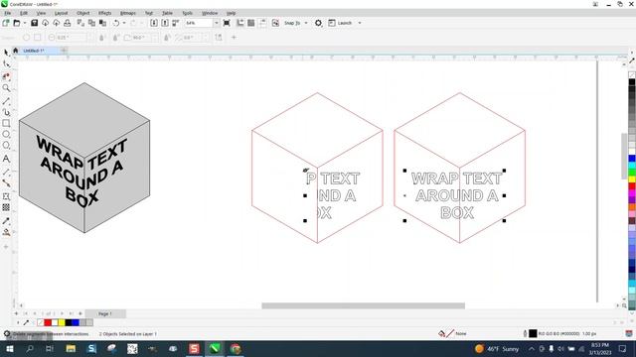
Task: Pick the red swatch in document palette
Action: point(48,322)
